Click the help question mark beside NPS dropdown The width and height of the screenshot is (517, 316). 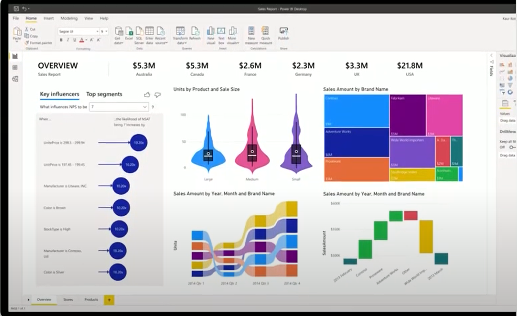[153, 107]
